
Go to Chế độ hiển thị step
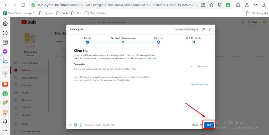(194, 40)
